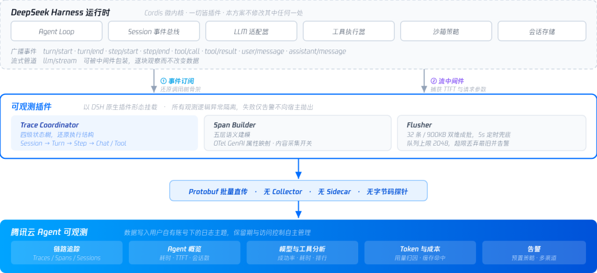Click the 无 Sidecar text
The image size is (597, 273).
[x=334, y=192]
